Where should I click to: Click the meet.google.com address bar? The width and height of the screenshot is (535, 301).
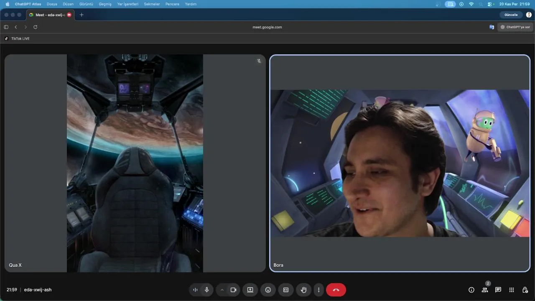267,27
